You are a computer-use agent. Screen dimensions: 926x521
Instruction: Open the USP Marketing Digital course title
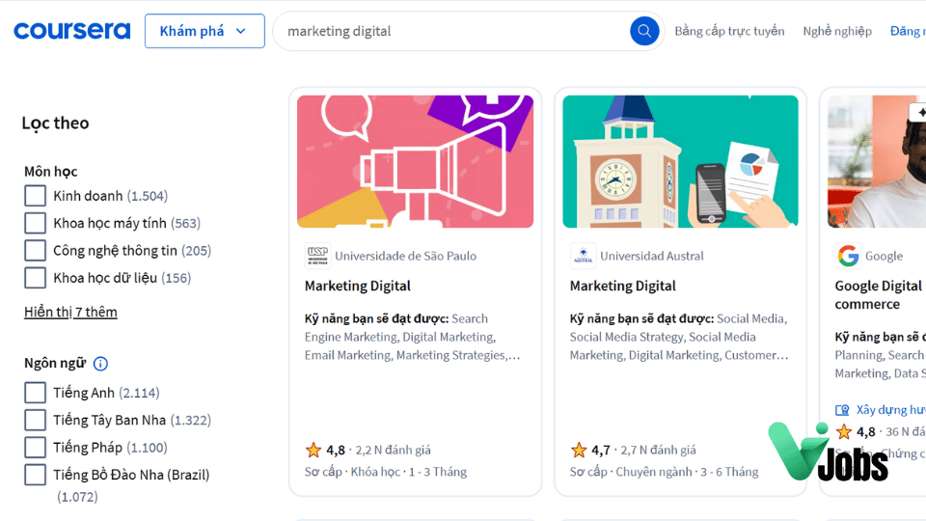(357, 286)
